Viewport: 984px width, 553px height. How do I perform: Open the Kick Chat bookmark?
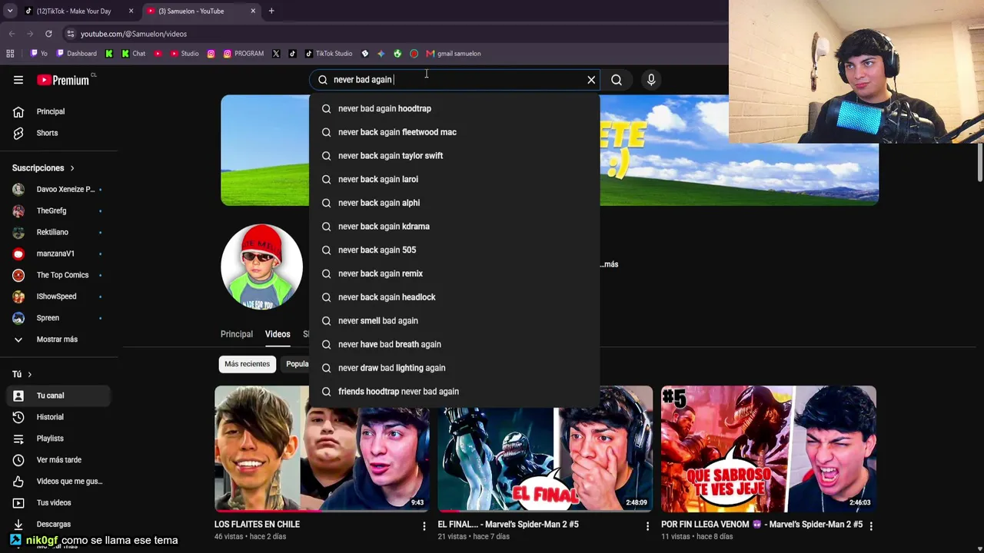[x=133, y=54]
